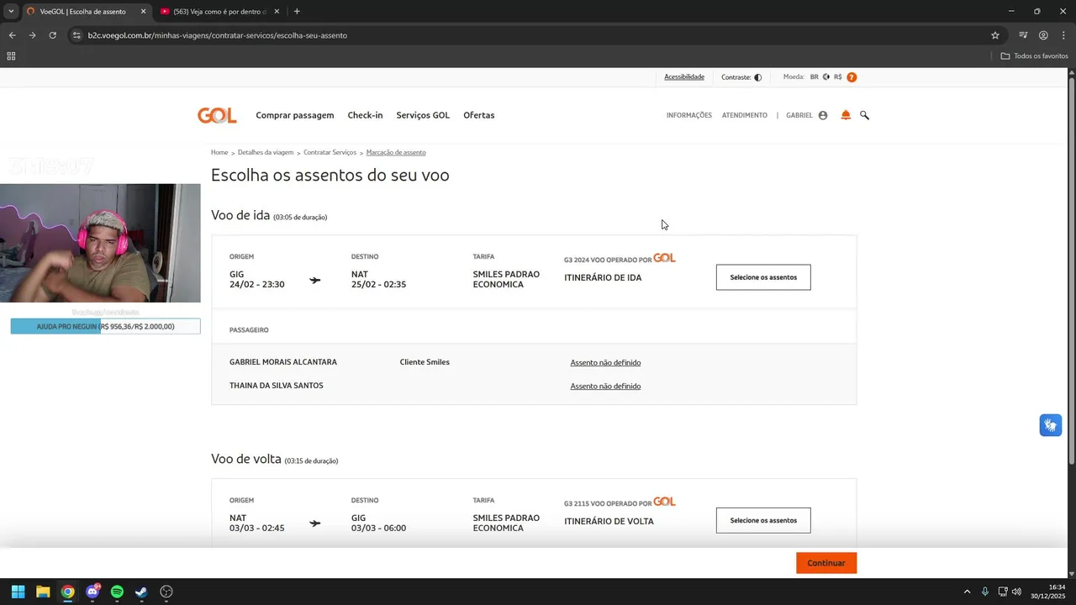Screen dimensions: 1076x605
Task: Bookmark this page with the star icon
Action: click(995, 35)
